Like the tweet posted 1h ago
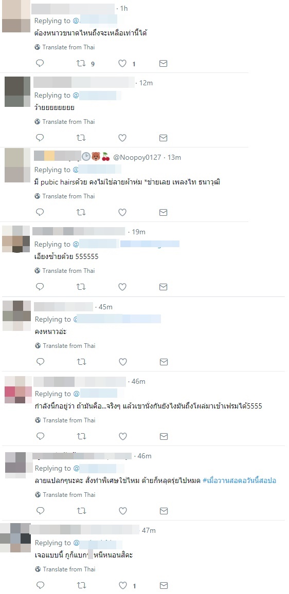The height and width of the screenshot is (594, 289). click(122, 64)
